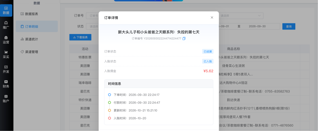This screenshot has width=318, height=131.
Task: Open the 数据 section in left sidebar
Action: (6, 10)
